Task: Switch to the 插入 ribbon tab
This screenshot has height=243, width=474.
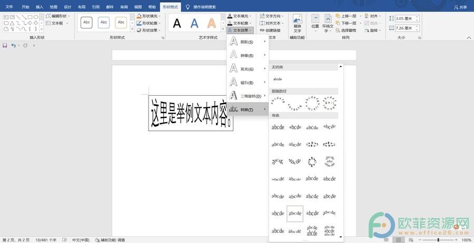Action: (x=39, y=7)
